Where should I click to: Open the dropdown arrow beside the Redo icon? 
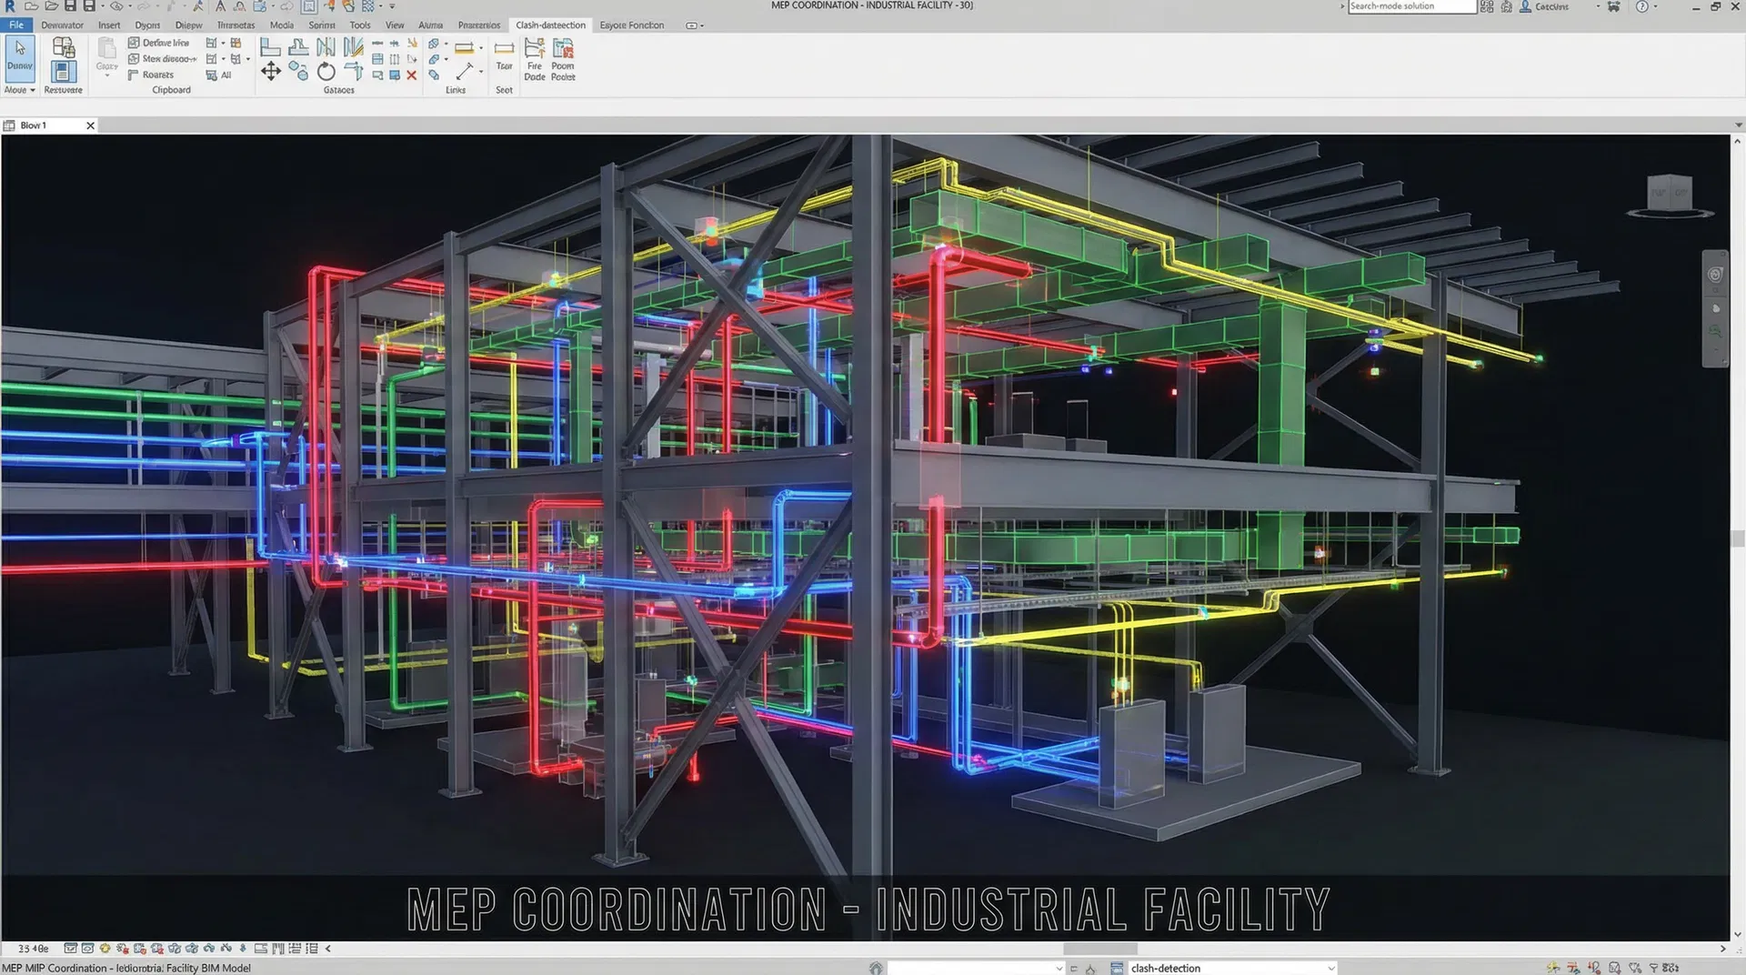[x=159, y=6]
